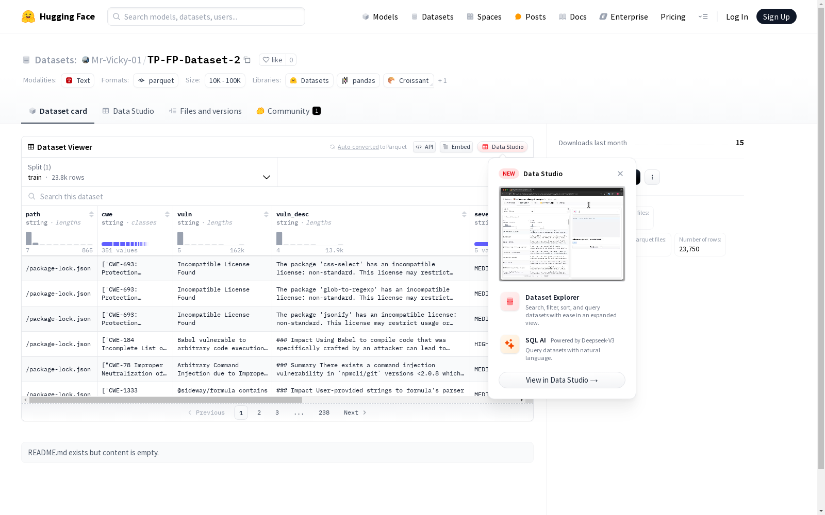Open the Datasets page from navbar
825x515 pixels.
[432, 16]
